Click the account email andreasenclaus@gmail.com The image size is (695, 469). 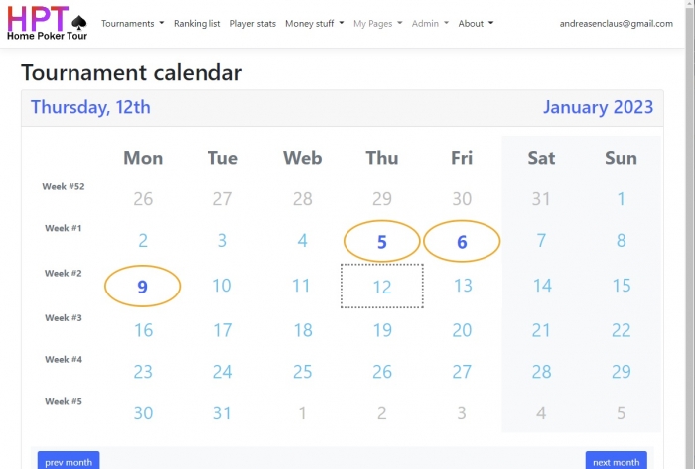click(617, 24)
